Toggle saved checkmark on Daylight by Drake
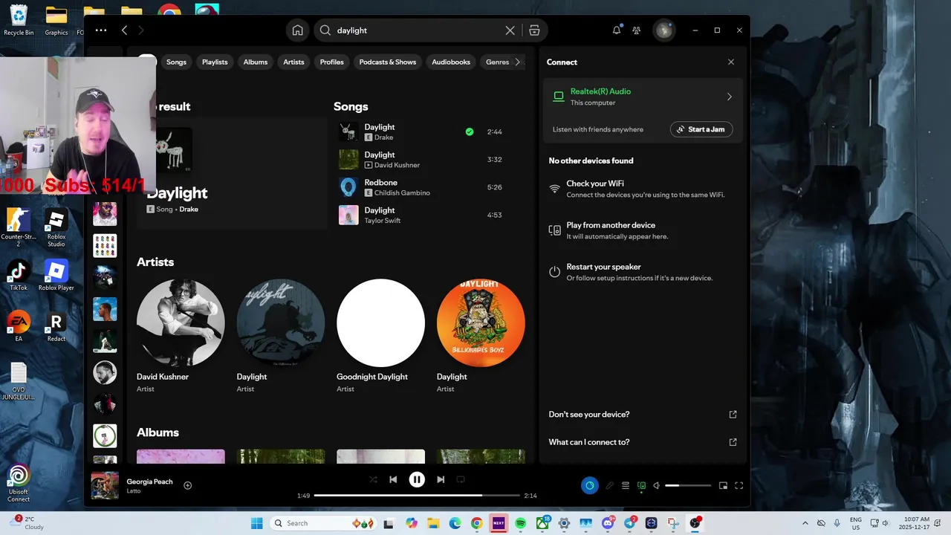The image size is (951, 535). [x=470, y=132]
